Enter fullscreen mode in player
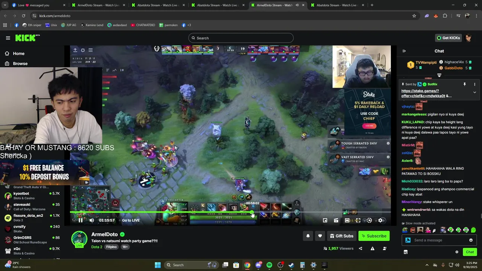 358,220
